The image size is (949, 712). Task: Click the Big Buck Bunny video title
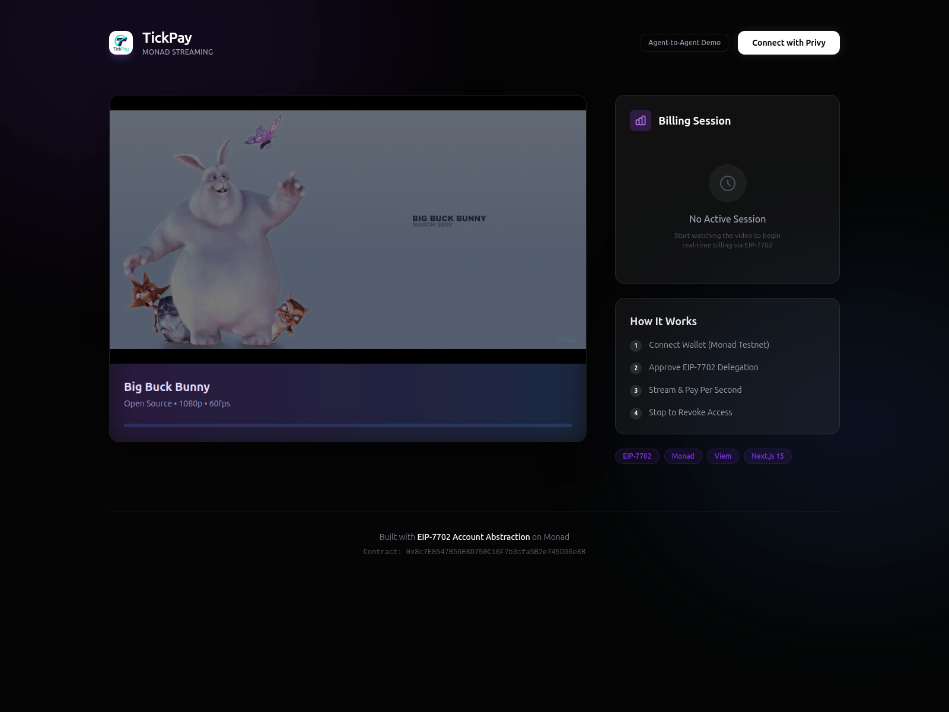[167, 387]
